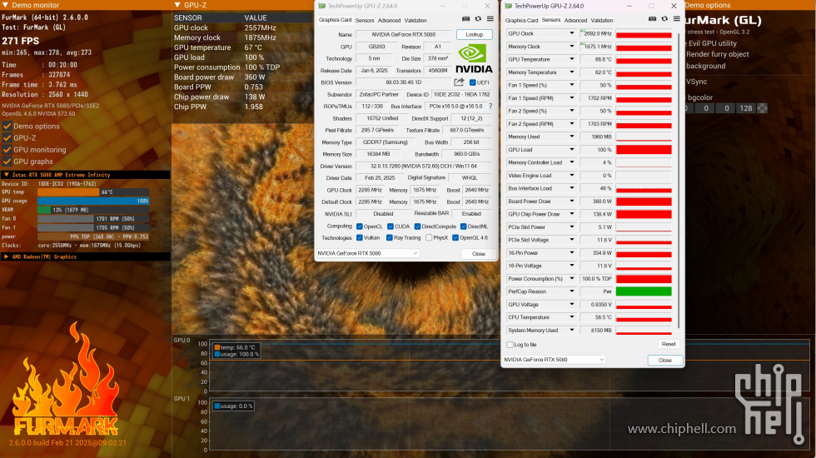This screenshot has height=458, width=816.
Task: Toggle the GPU graphs checkbox
Action: [7, 162]
